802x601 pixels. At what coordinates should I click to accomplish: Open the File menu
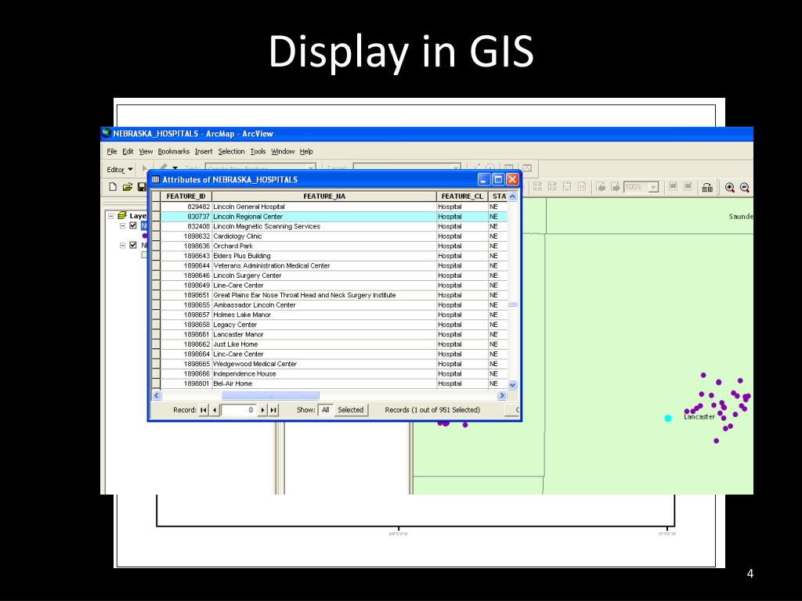pos(112,151)
